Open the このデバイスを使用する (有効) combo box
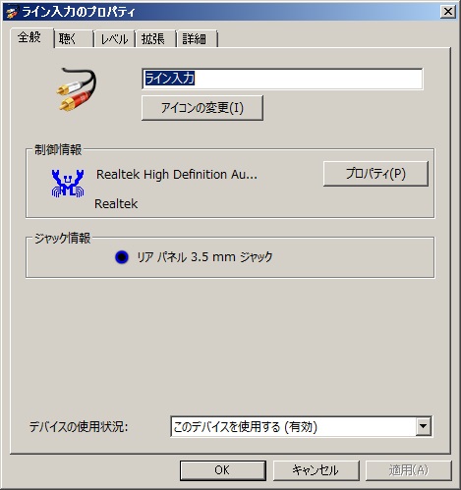 (x=301, y=426)
